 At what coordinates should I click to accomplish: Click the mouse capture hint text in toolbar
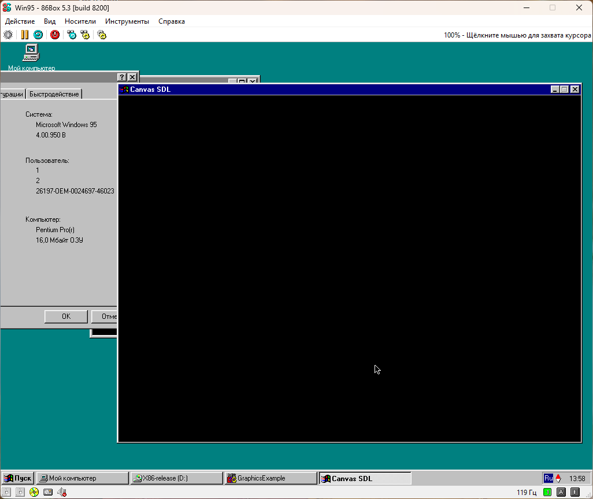click(x=517, y=35)
